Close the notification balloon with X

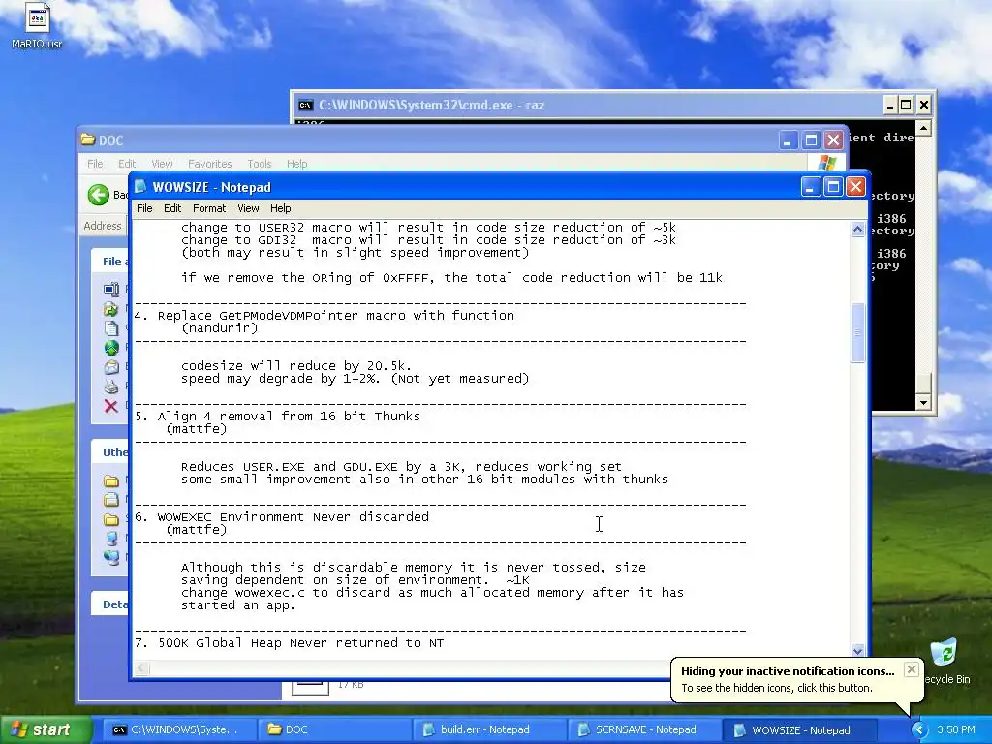coord(911,669)
